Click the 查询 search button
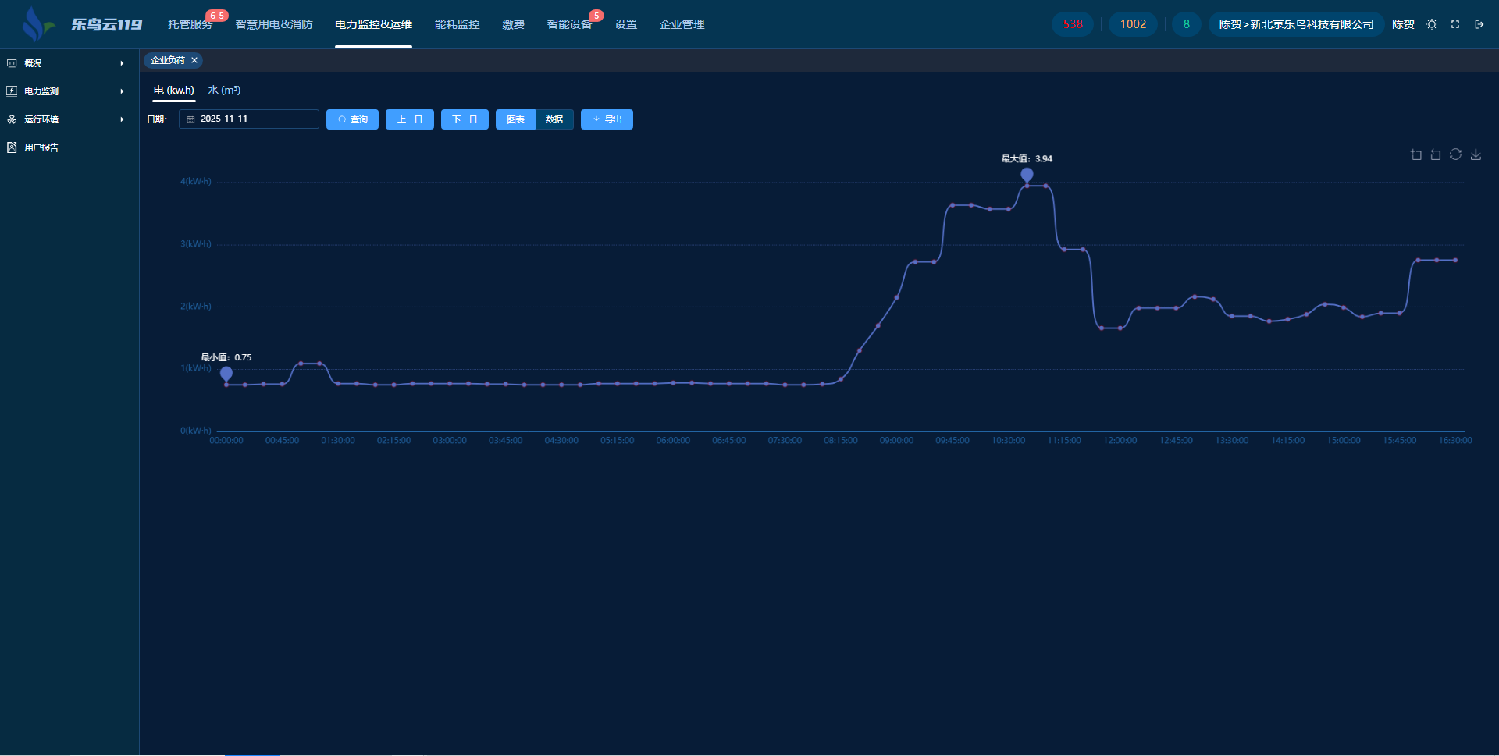Viewport: 1499px width, 756px height. pyautogui.click(x=352, y=119)
